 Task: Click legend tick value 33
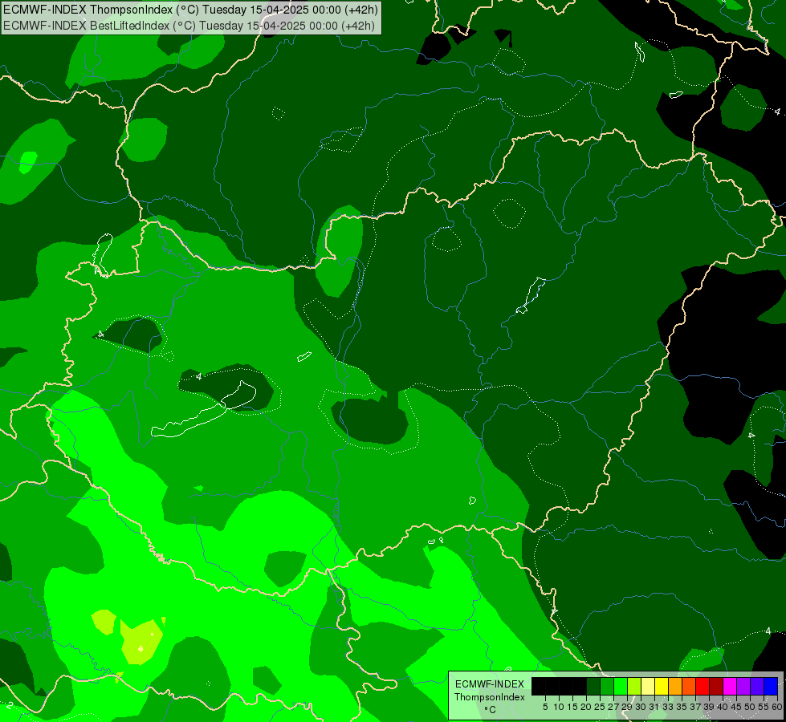click(668, 707)
